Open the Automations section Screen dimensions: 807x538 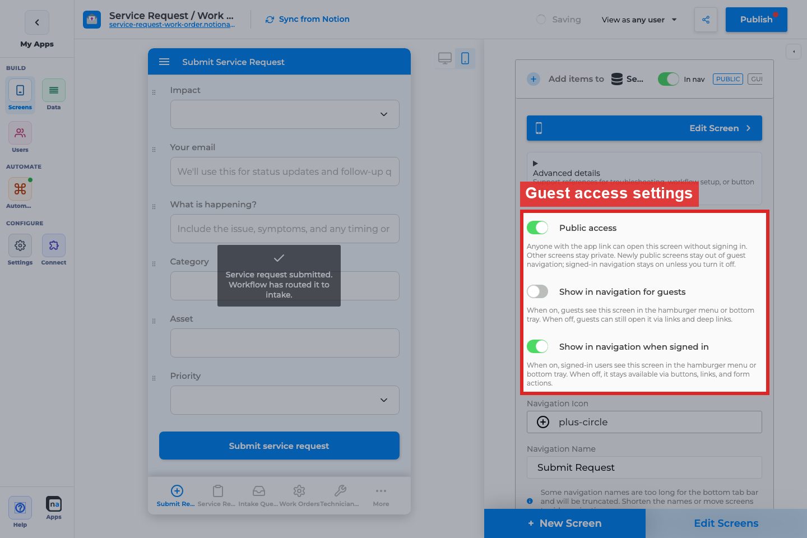(x=20, y=194)
